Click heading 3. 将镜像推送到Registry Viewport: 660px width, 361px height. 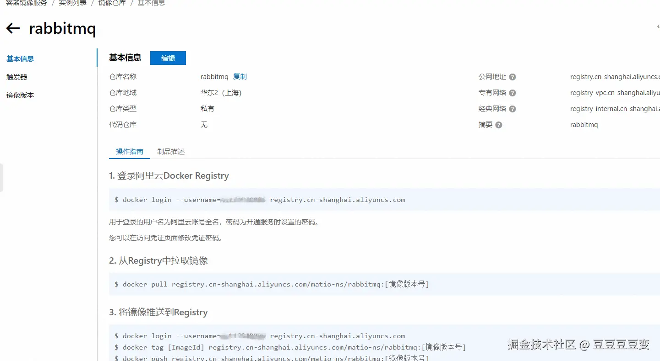point(158,313)
